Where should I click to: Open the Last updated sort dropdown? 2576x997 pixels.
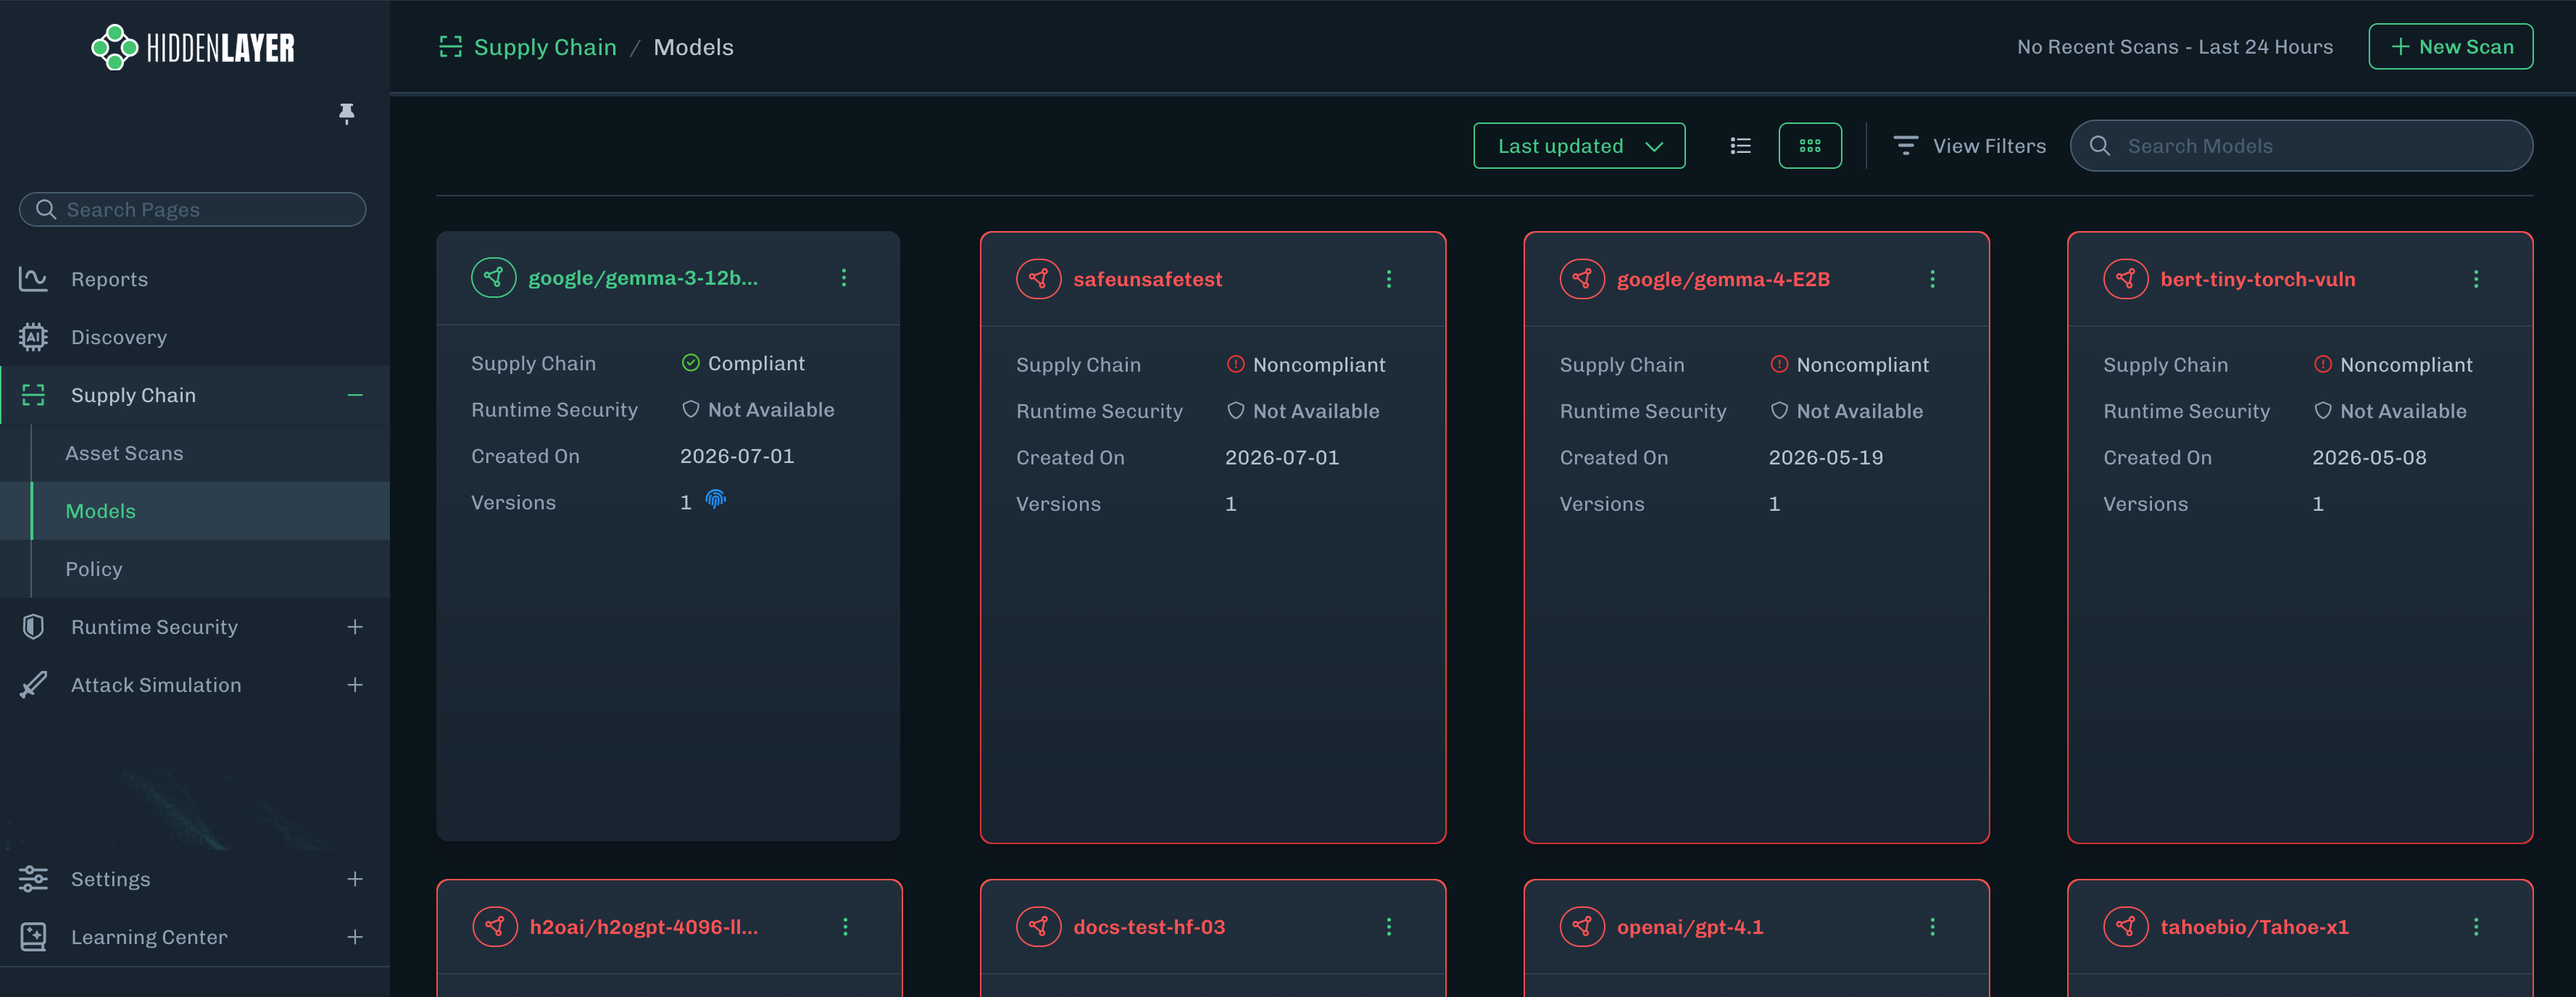(x=1579, y=146)
